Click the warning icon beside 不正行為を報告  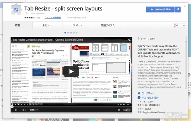[x=139, y=98]
